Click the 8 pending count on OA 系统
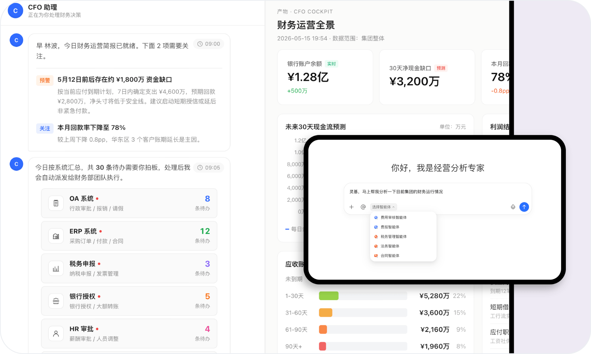Image resolution: width=591 pixels, height=354 pixels. click(208, 199)
